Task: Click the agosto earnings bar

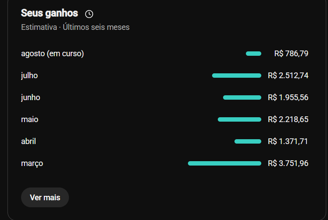Action: pos(253,54)
